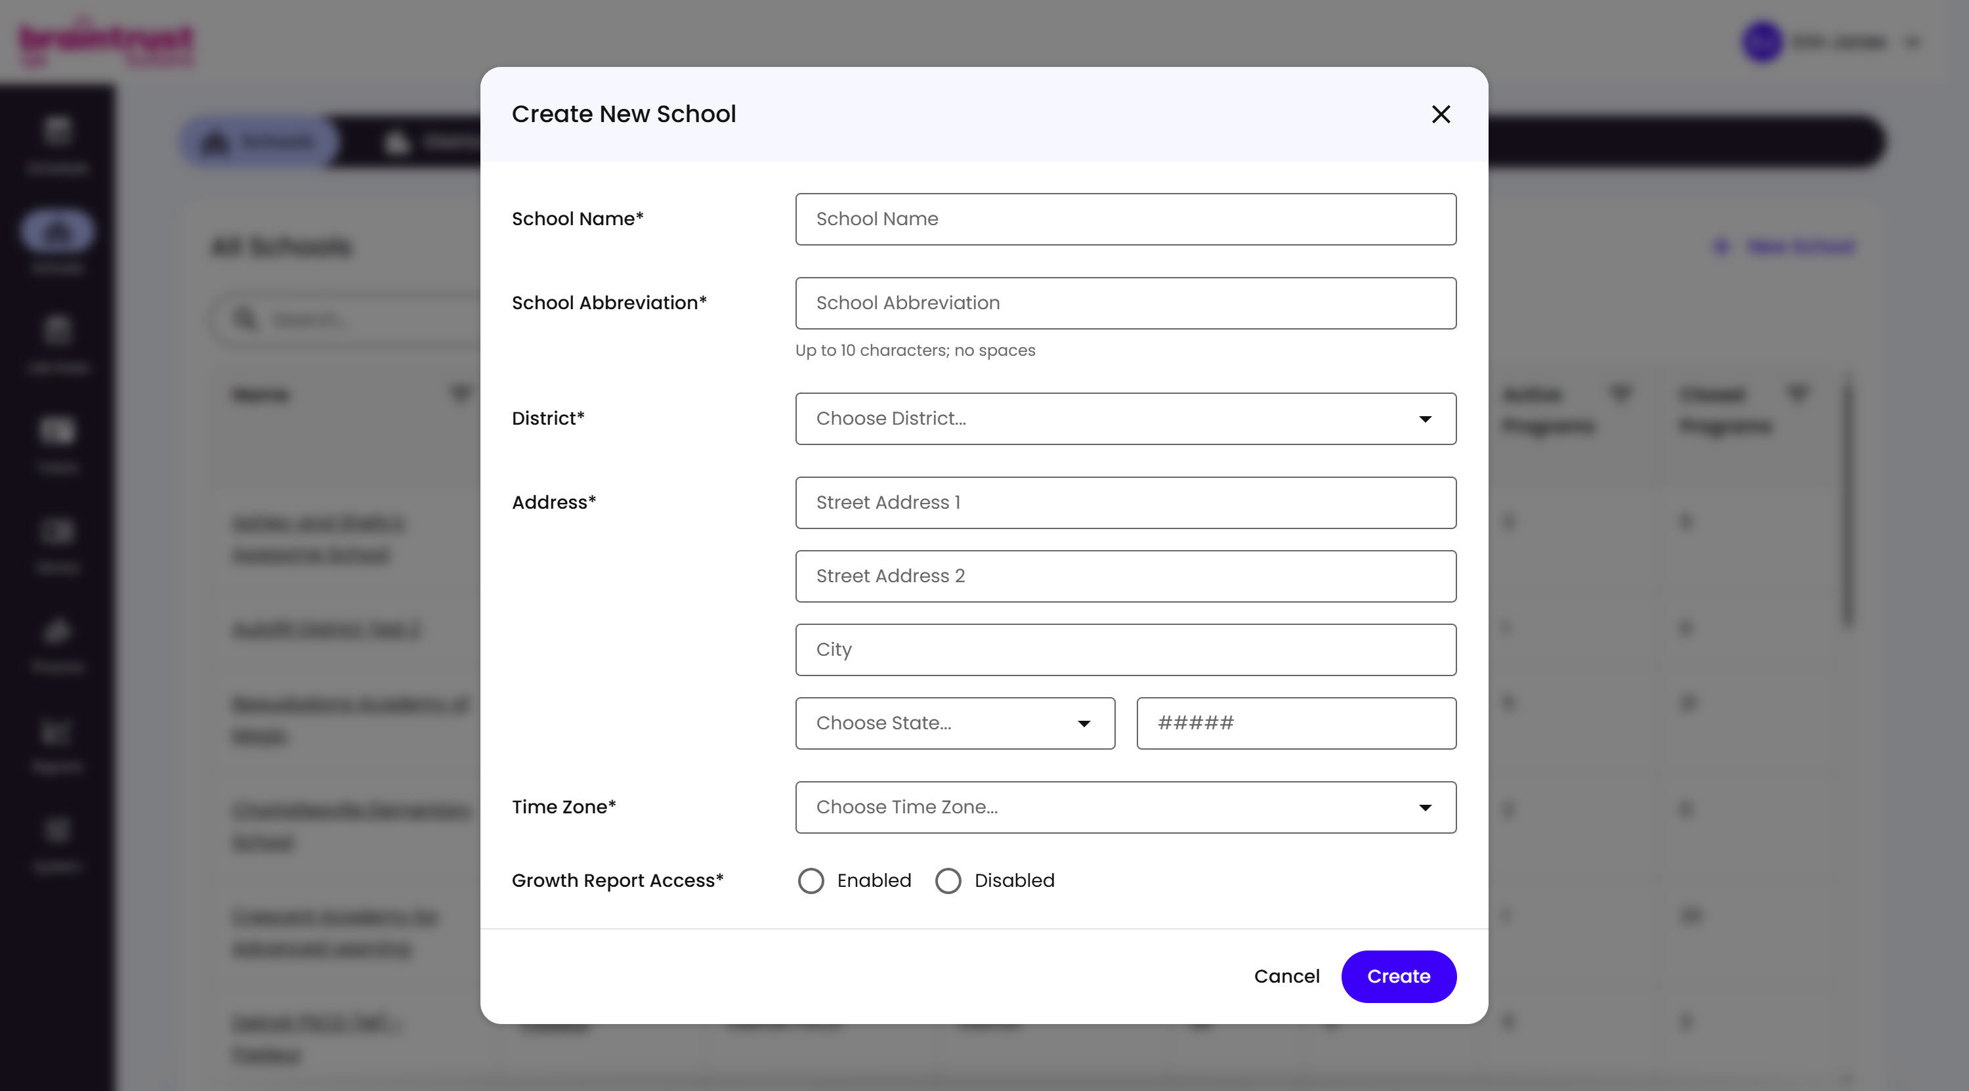The height and width of the screenshot is (1091, 1969).
Task: Close the Create New School dialog
Action: coord(1441,114)
